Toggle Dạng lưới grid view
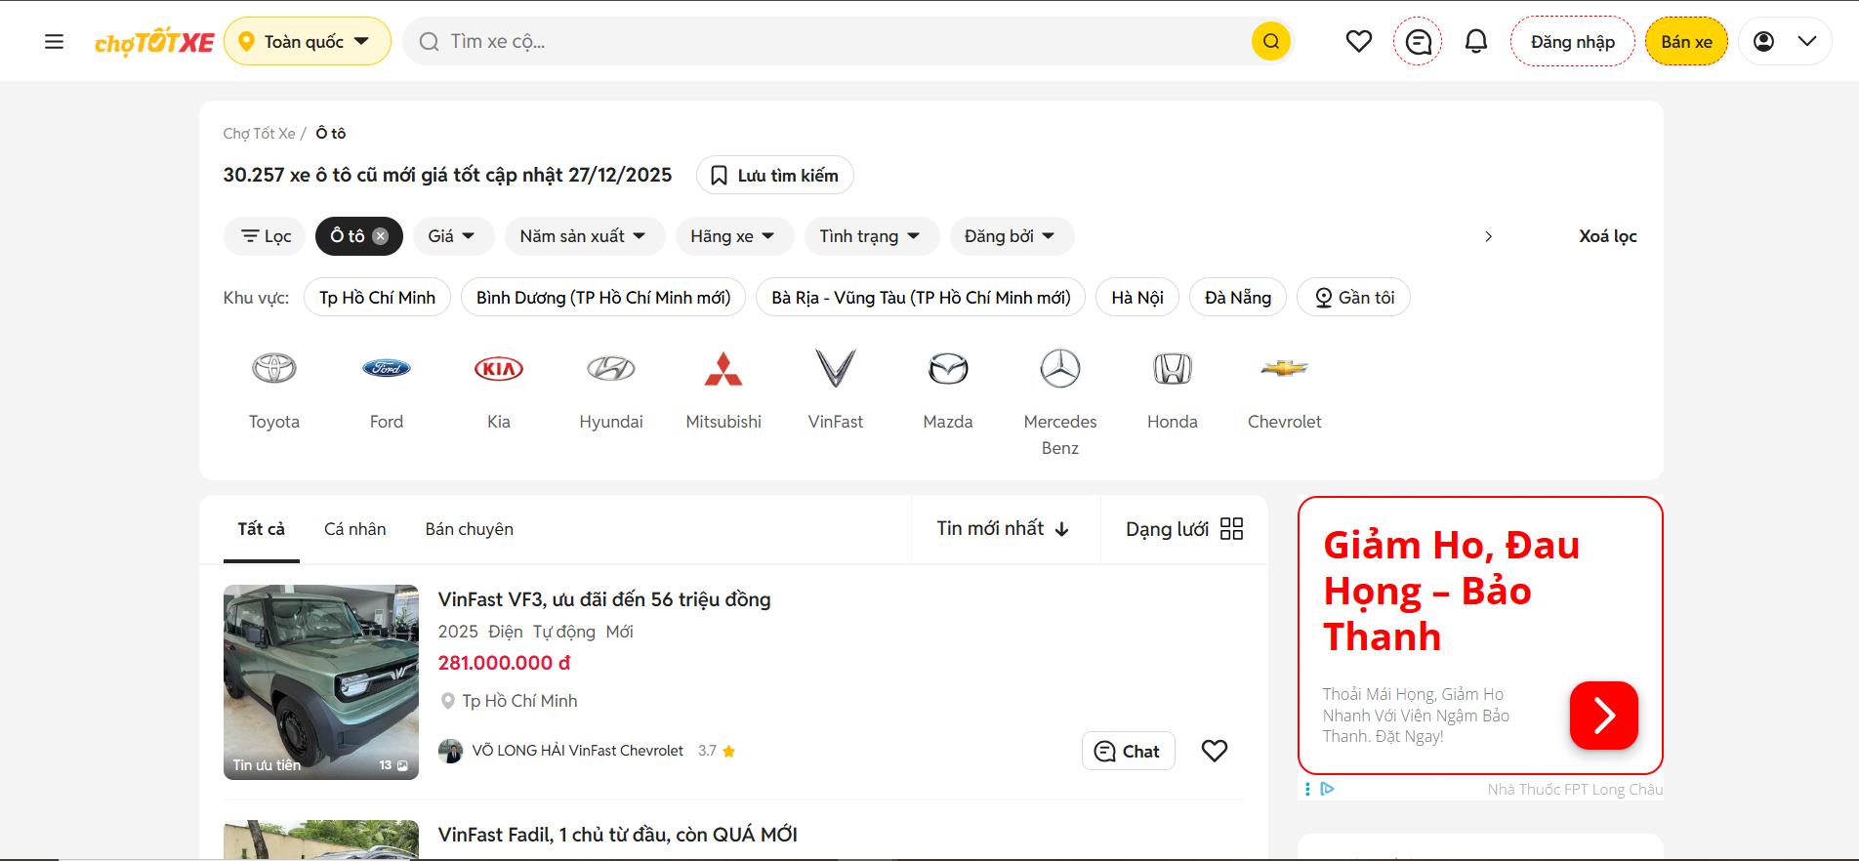 (1183, 529)
